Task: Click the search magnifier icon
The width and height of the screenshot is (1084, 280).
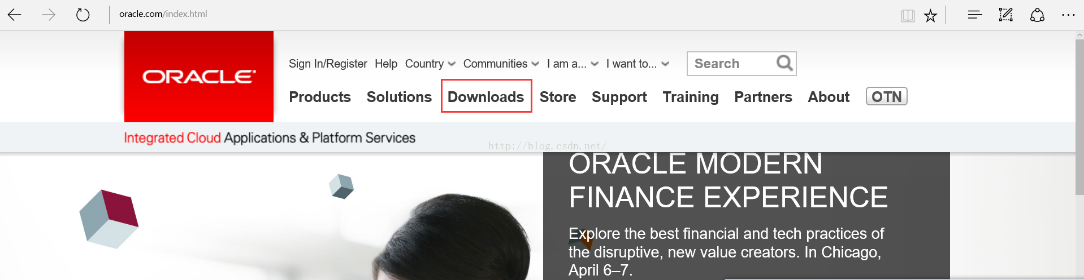Action: tap(784, 63)
